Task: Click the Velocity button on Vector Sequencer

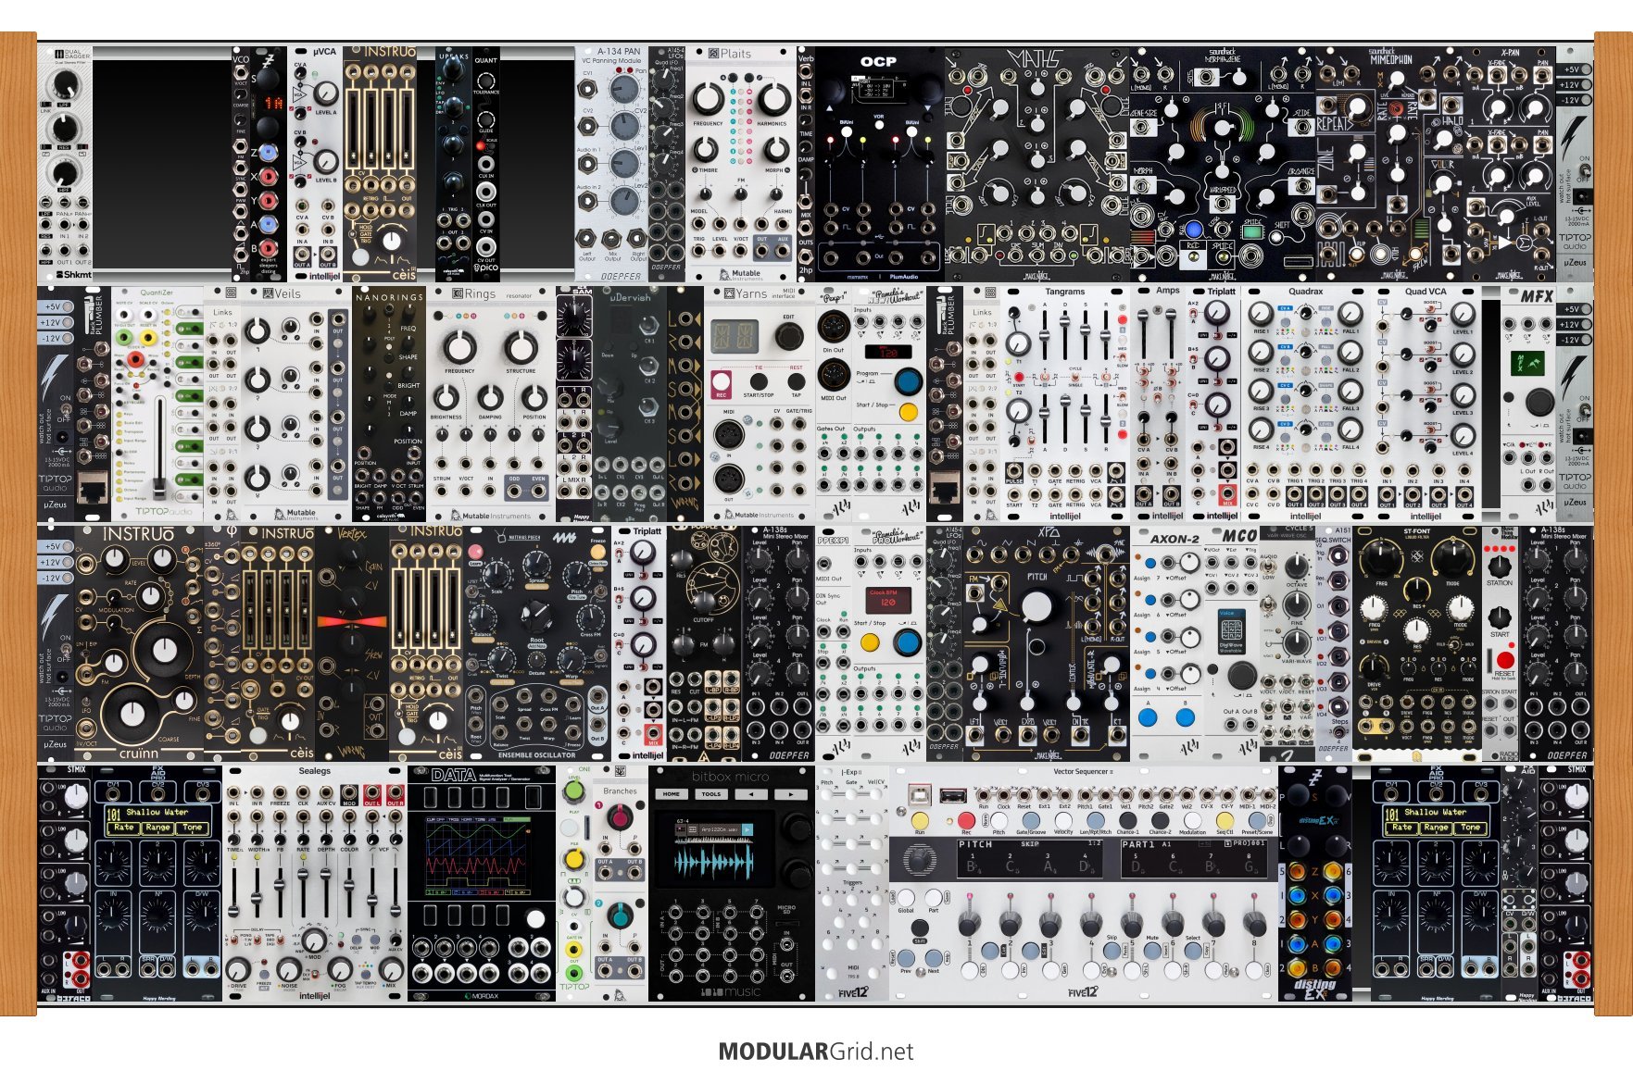Action: pos(1063,820)
